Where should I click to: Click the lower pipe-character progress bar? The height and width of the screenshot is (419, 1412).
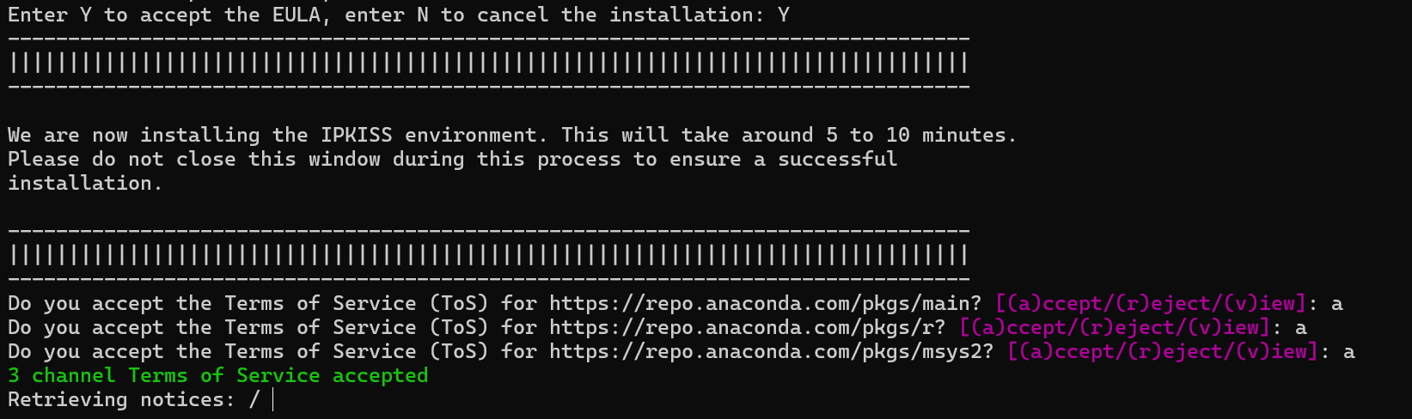pyautogui.click(x=488, y=255)
